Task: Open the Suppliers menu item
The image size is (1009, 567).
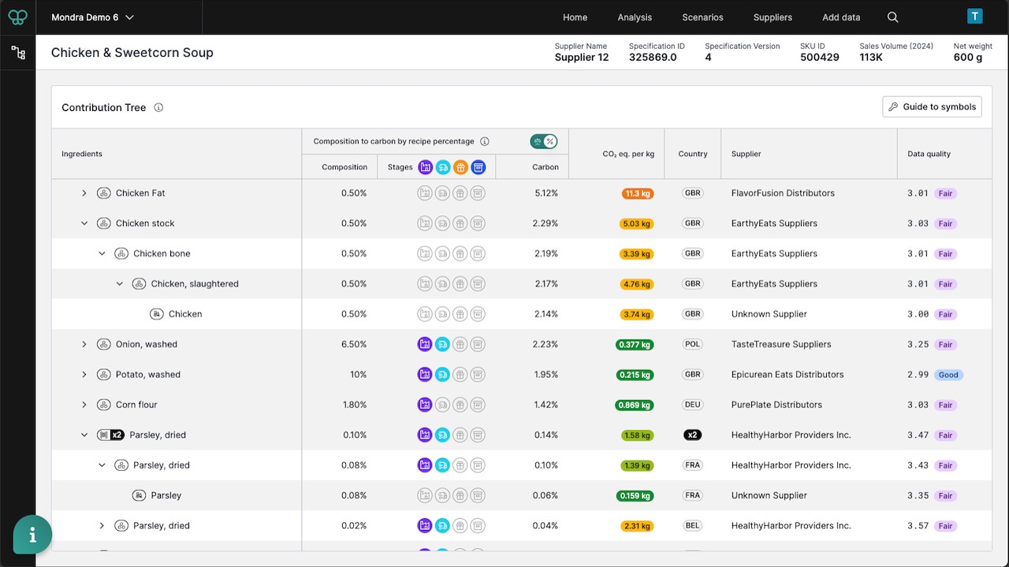Action: click(773, 17)
